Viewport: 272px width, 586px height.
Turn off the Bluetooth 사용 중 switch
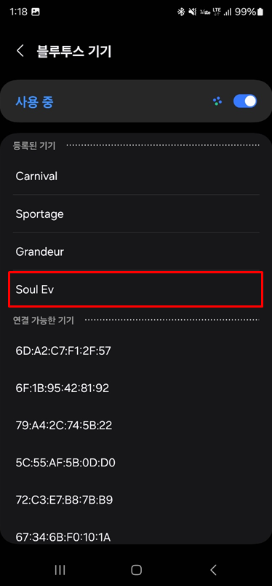pyautogui.click(x=245, y=101)
